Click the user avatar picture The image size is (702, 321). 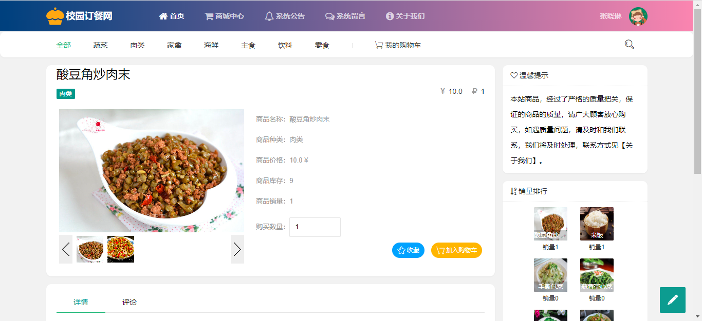(x=638, y=16)
